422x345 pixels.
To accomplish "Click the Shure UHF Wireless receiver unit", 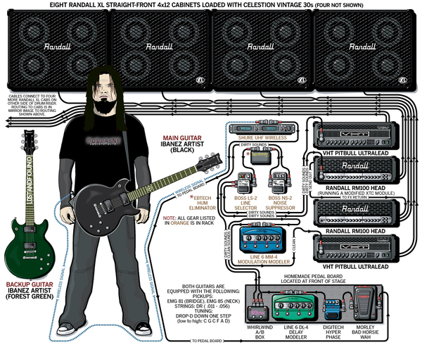I will [262, 129].
